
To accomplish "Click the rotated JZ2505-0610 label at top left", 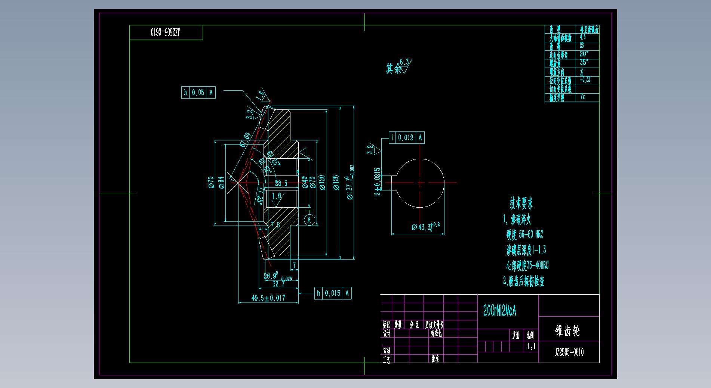I will [x=166, y=32].
